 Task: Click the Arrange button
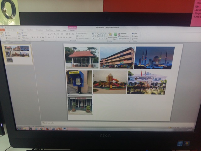(110, 36)
